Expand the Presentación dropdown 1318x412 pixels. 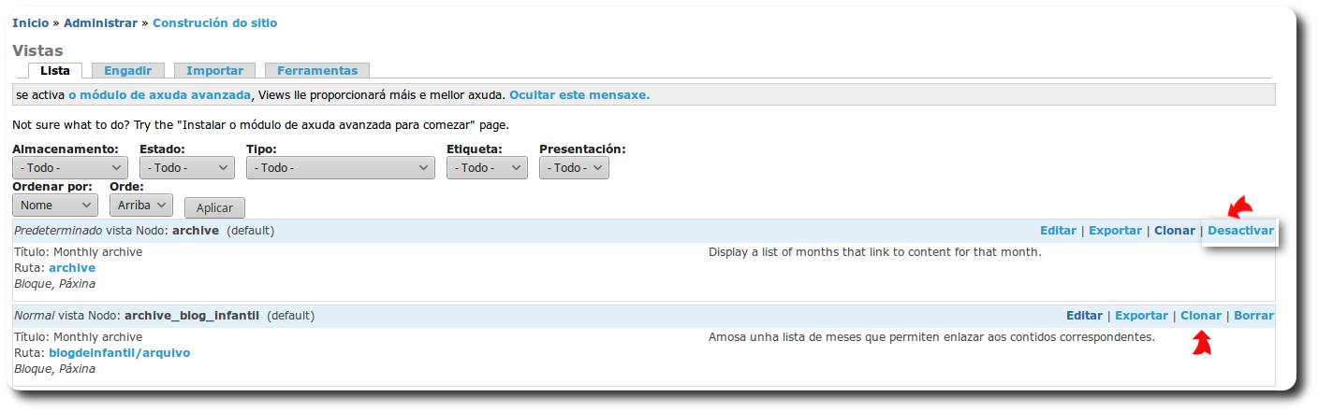tap(574, 167)
